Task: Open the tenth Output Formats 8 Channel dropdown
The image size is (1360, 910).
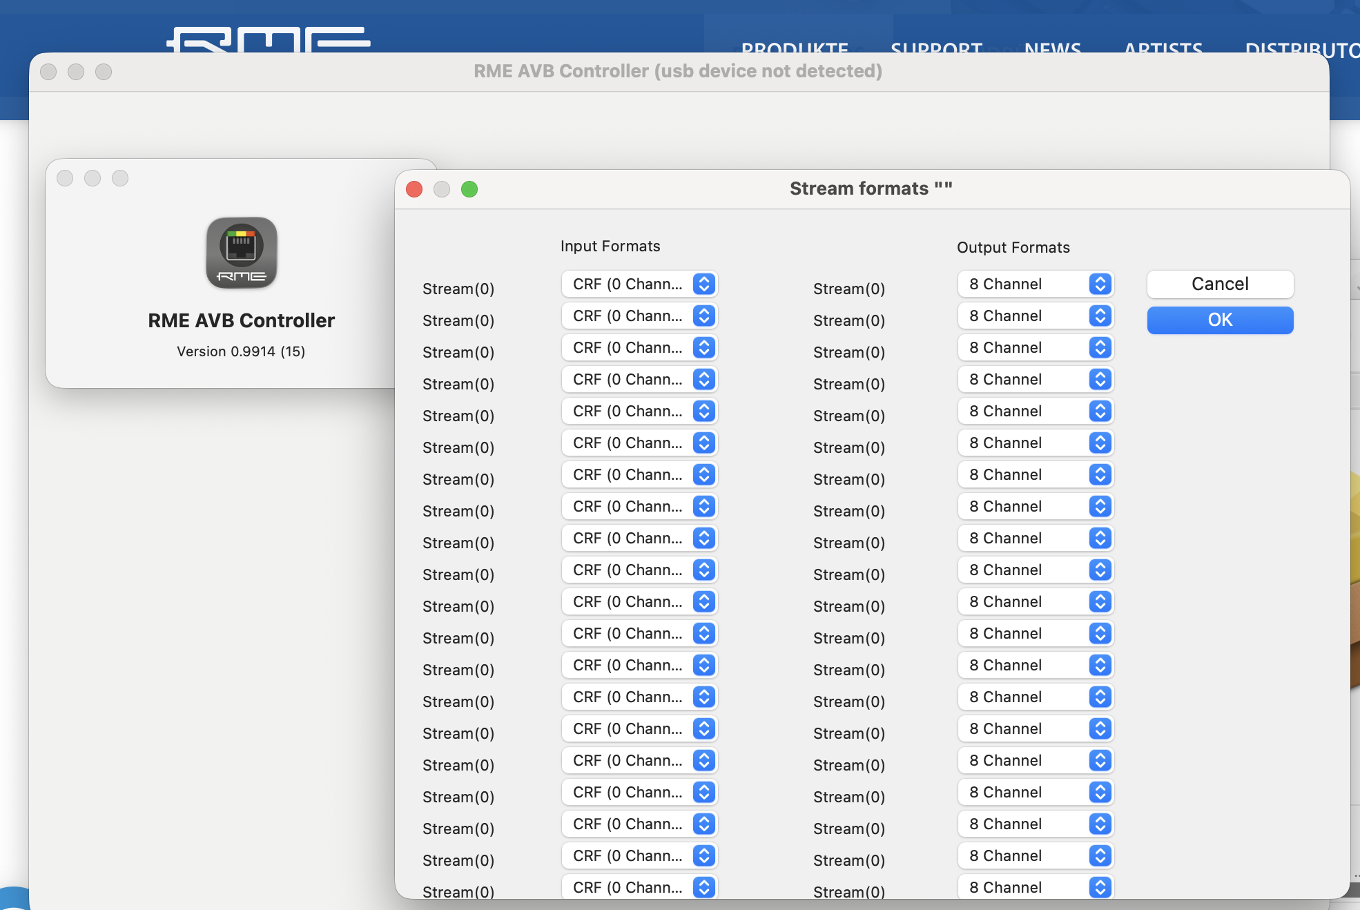Action: 1036,570
